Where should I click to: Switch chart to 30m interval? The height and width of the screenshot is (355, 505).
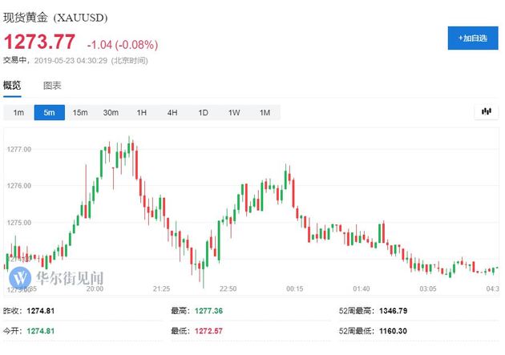click(x=111, y=113)
